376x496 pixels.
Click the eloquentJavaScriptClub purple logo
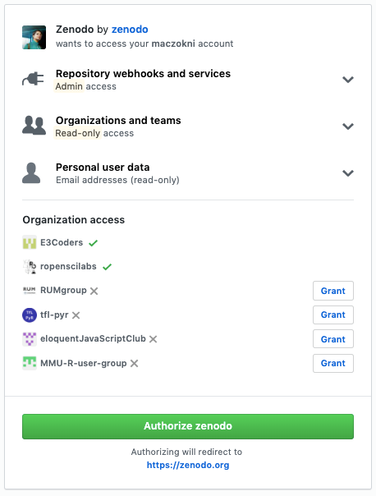tap(30, 339)
